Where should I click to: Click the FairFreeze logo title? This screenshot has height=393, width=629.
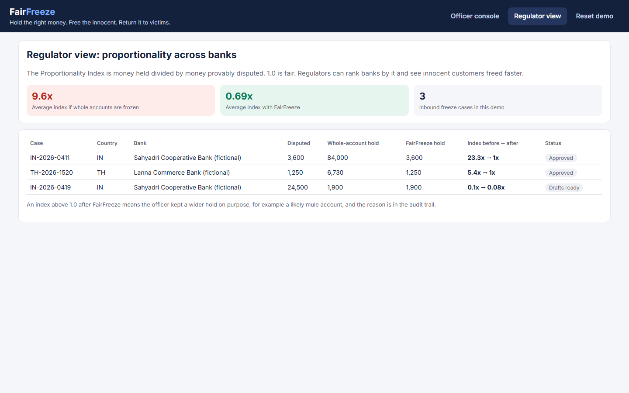click(32, 12)
